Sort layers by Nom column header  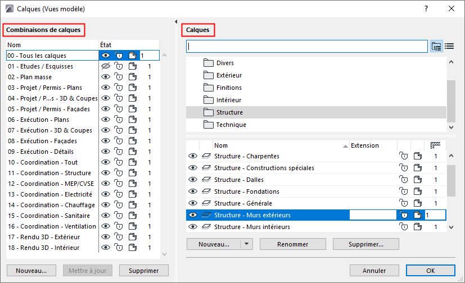point(279,145)
